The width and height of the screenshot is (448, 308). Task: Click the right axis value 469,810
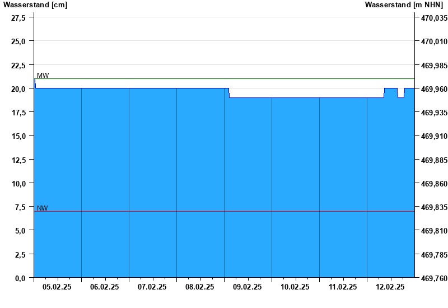pyautogui.click(x=435, y=231)
